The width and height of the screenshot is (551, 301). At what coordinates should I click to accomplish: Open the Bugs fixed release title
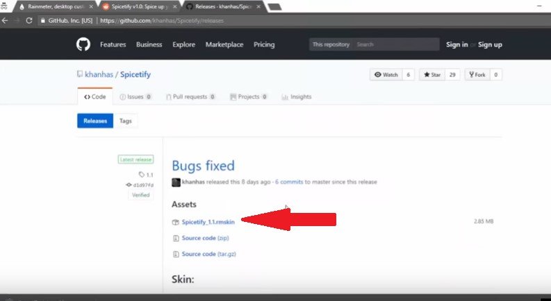click(x=203, y=166)
